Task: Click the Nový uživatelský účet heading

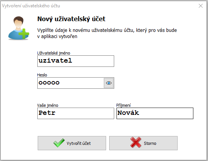Action: [x=72, y=19]
